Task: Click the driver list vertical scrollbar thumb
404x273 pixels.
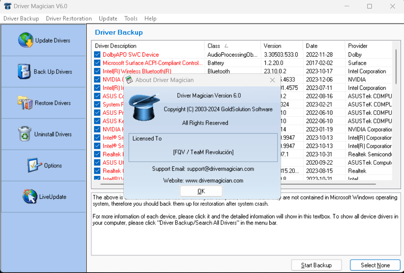Action: point(396,66)
